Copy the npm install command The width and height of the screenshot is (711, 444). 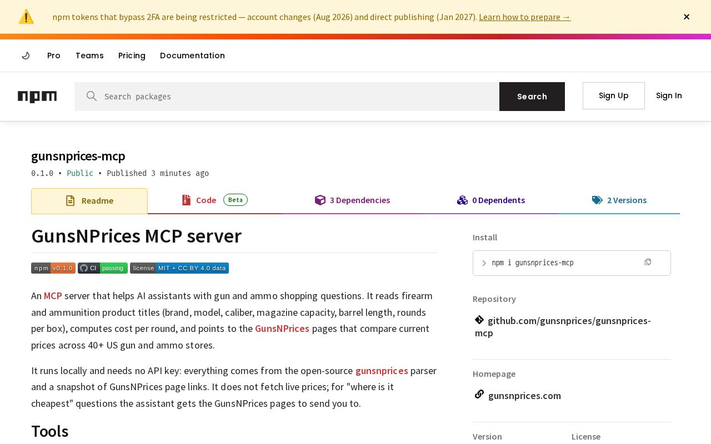tap(648, 262)
